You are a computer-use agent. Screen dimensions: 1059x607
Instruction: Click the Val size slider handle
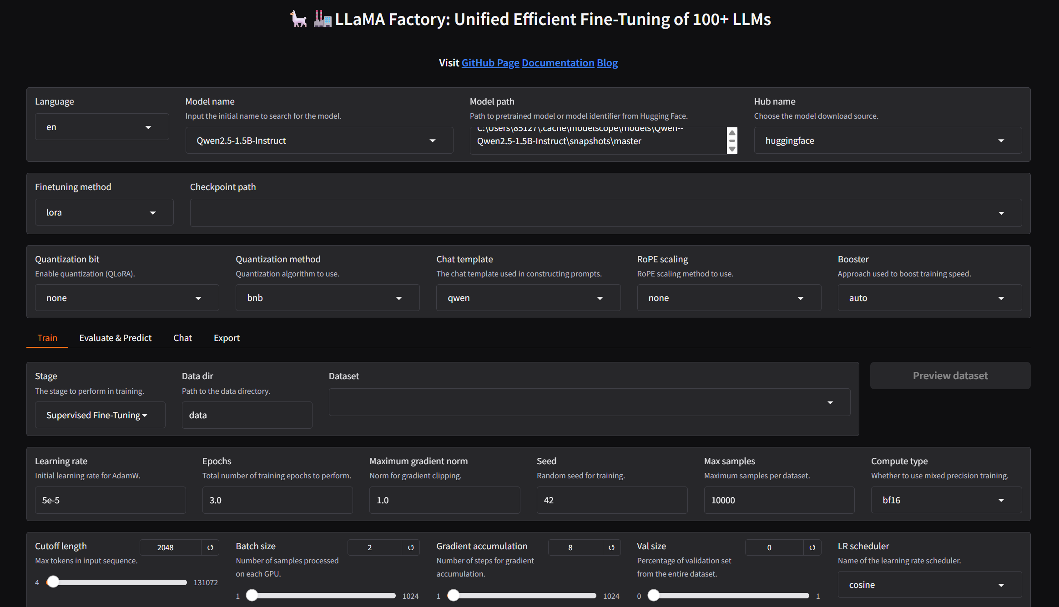[x=654, y=596]
